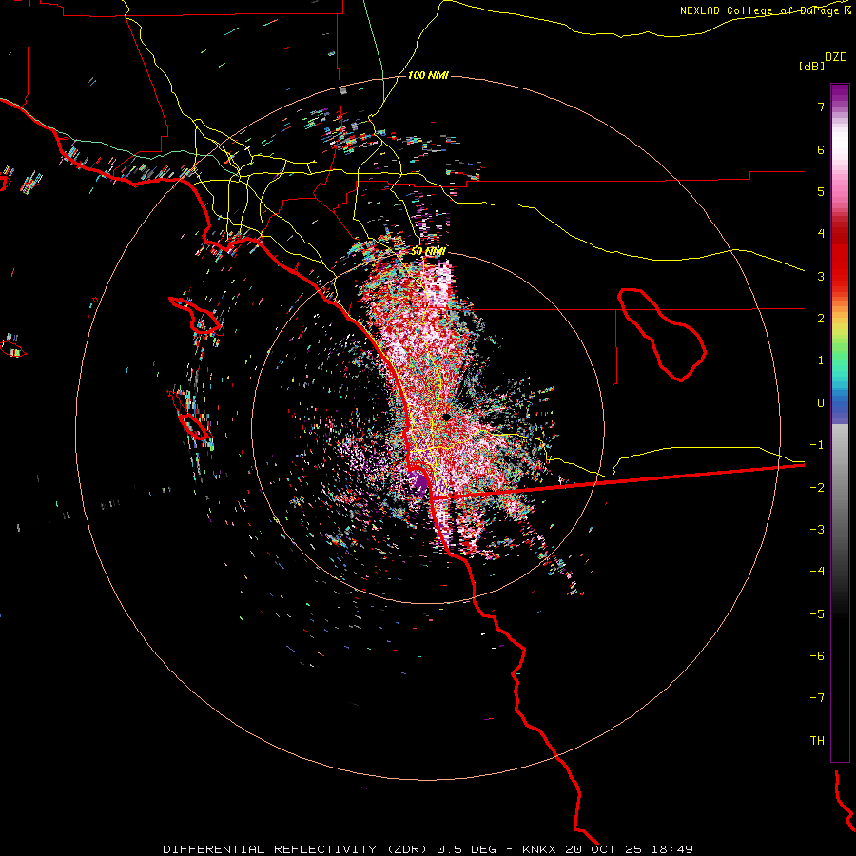This screenshot has width=856, height=856.
Task: Click the NEXLAB-College of DuPage credit text
Action: [765, 10]
